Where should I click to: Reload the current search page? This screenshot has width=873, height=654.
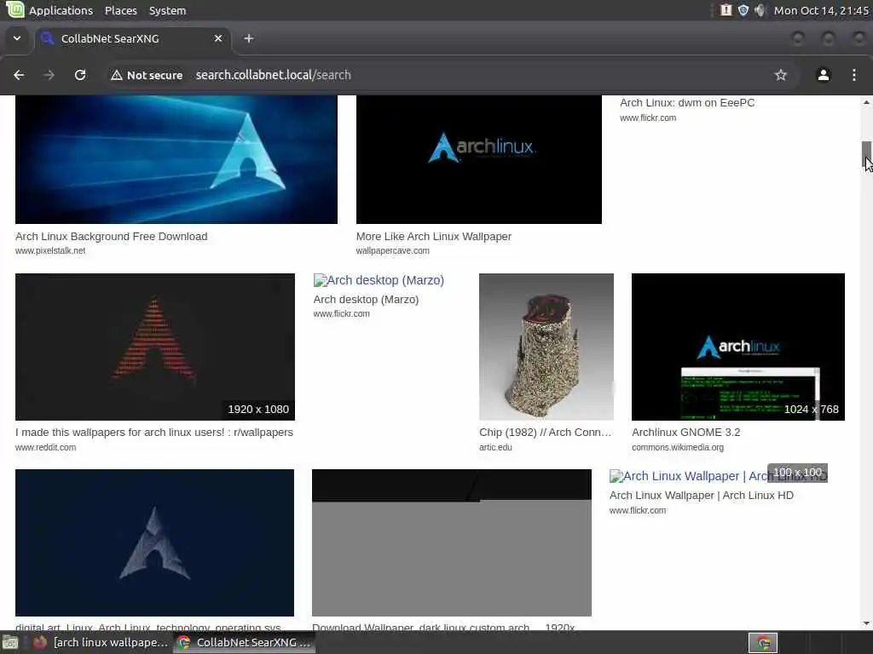pos(80,75)
